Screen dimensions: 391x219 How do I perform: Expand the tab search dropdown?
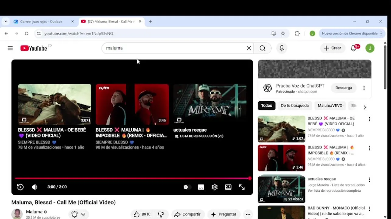(x=5, y=22)
